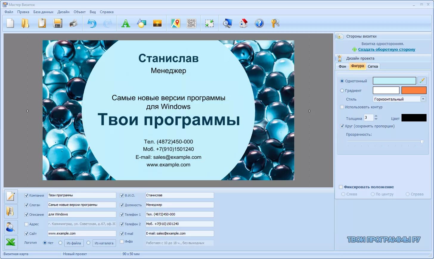Viewport: 434px width, 259px height.
Task: Click the Из каталога button
Action: (x=104, y=243)
